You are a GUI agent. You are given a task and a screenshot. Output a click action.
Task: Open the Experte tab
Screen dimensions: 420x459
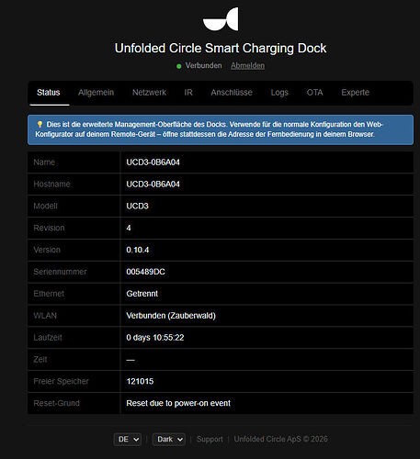(356, 93)
